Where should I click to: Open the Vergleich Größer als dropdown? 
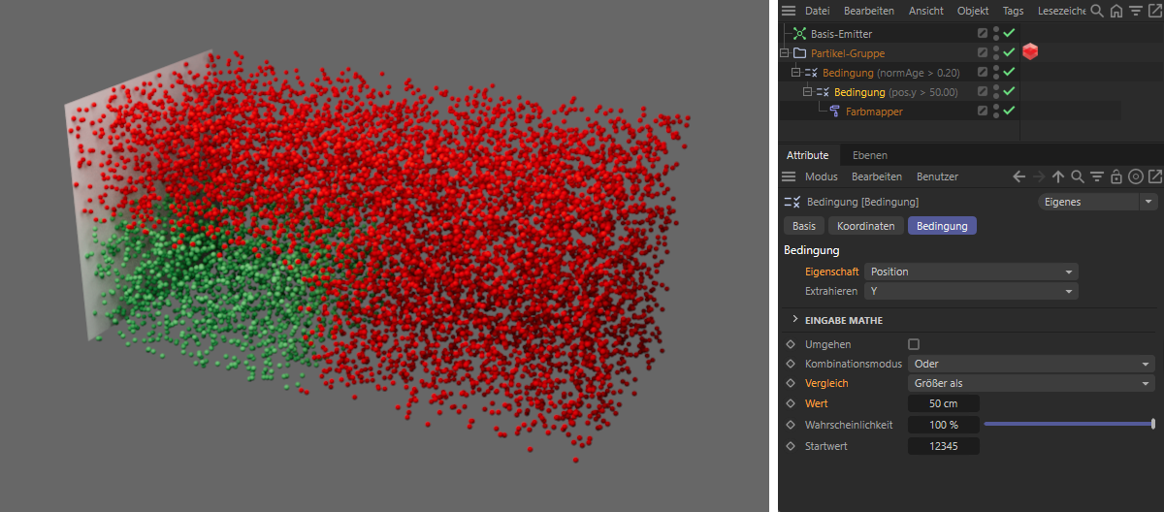pos(1031,384)
